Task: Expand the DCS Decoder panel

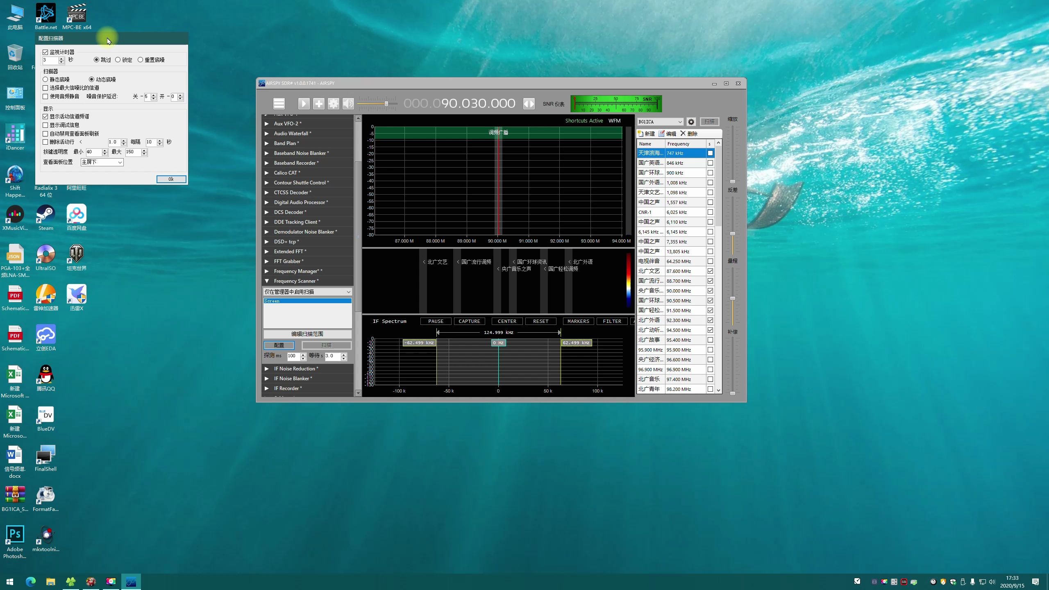Action: click(267, 212)
